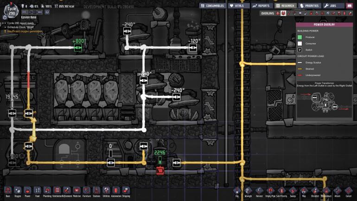Viewport: 357px width, 201px height.
Task: Open the Medicine build category
Action: pos(76,190)
